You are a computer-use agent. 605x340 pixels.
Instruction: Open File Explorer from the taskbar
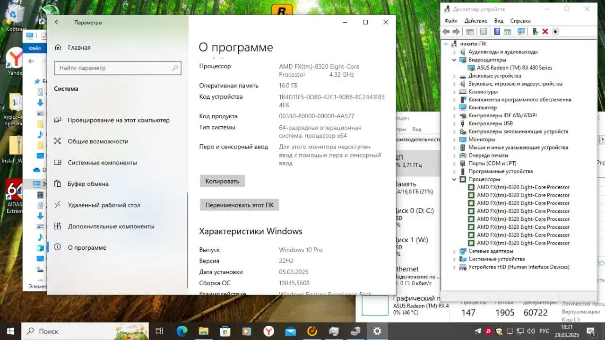203,331
